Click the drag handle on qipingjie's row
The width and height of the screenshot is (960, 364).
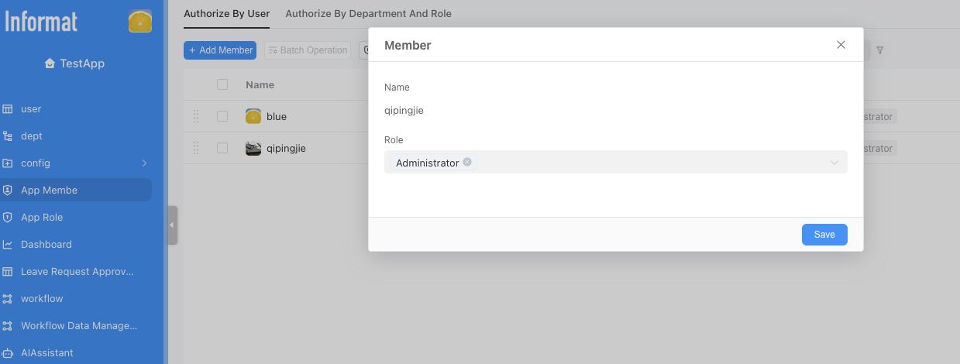tap(196, 148)
